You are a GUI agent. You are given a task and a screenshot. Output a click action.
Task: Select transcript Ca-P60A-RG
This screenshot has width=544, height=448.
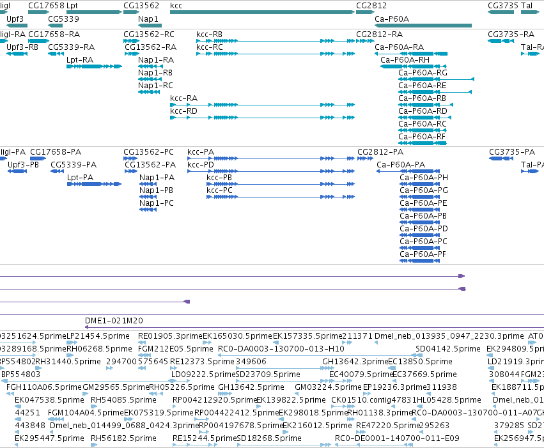[423, 73]
